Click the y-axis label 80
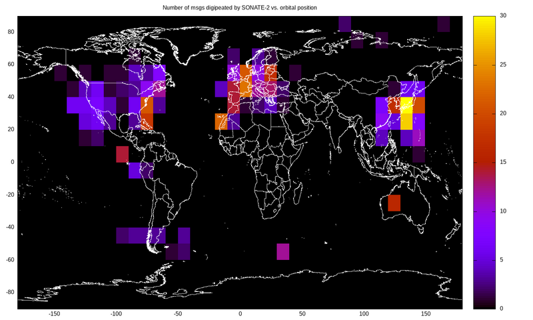The image size is (533, 320). click(x=9, y=32)
